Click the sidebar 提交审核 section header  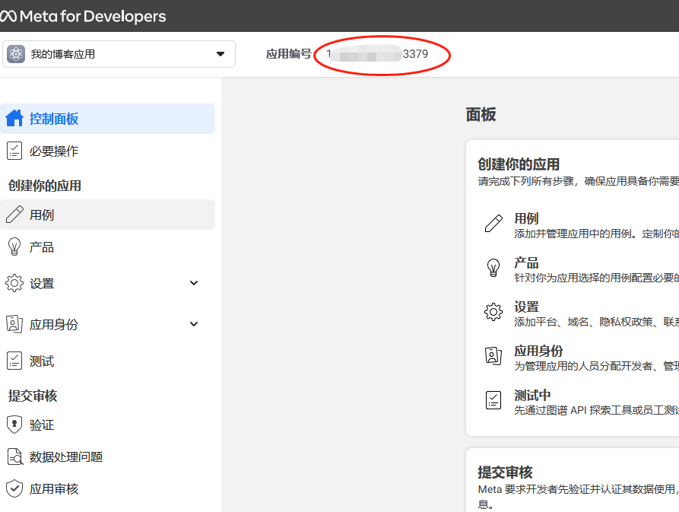tap(33, 396)
